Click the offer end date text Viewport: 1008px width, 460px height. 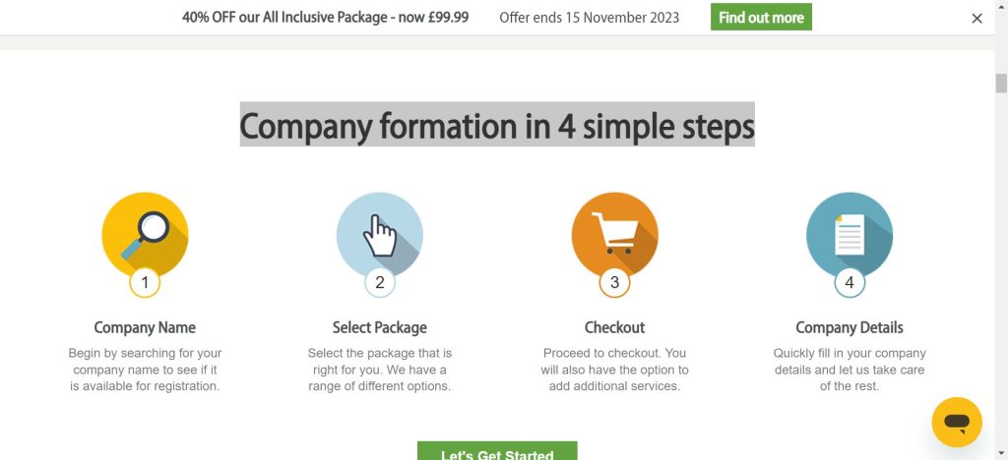click(x=589, y=18)
